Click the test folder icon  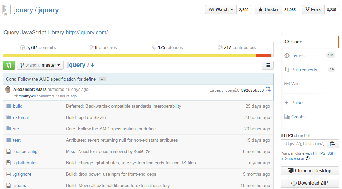(9, 140)
